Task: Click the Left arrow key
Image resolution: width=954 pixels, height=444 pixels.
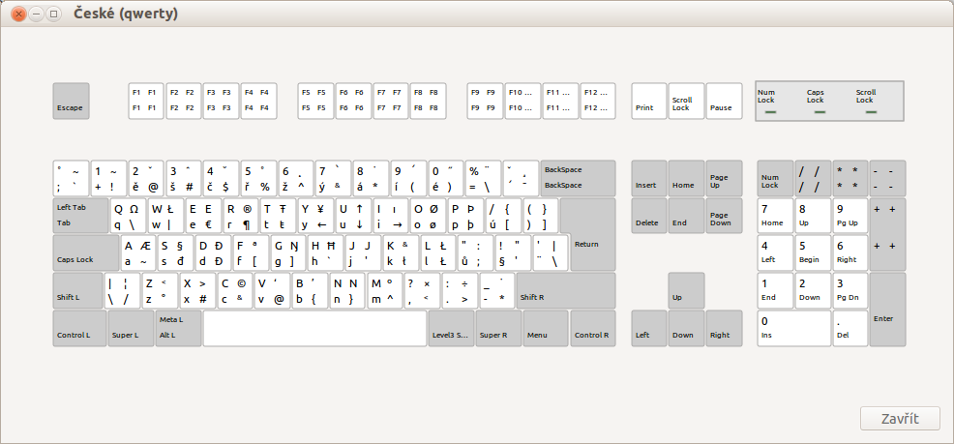Action: 649,329
